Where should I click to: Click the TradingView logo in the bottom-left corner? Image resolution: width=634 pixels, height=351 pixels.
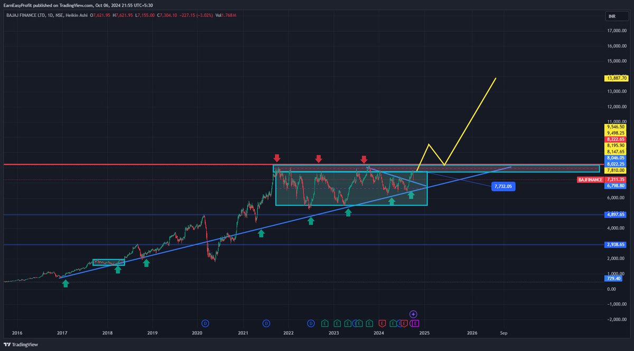[x=22, y=345]
